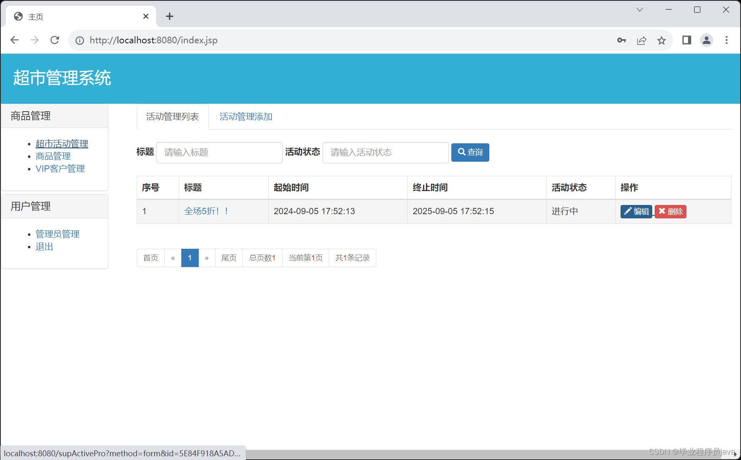The height and width of the screenshot is (460, 741).
Task: Open the Chrome three-dot menu
Action: point(726,40)
